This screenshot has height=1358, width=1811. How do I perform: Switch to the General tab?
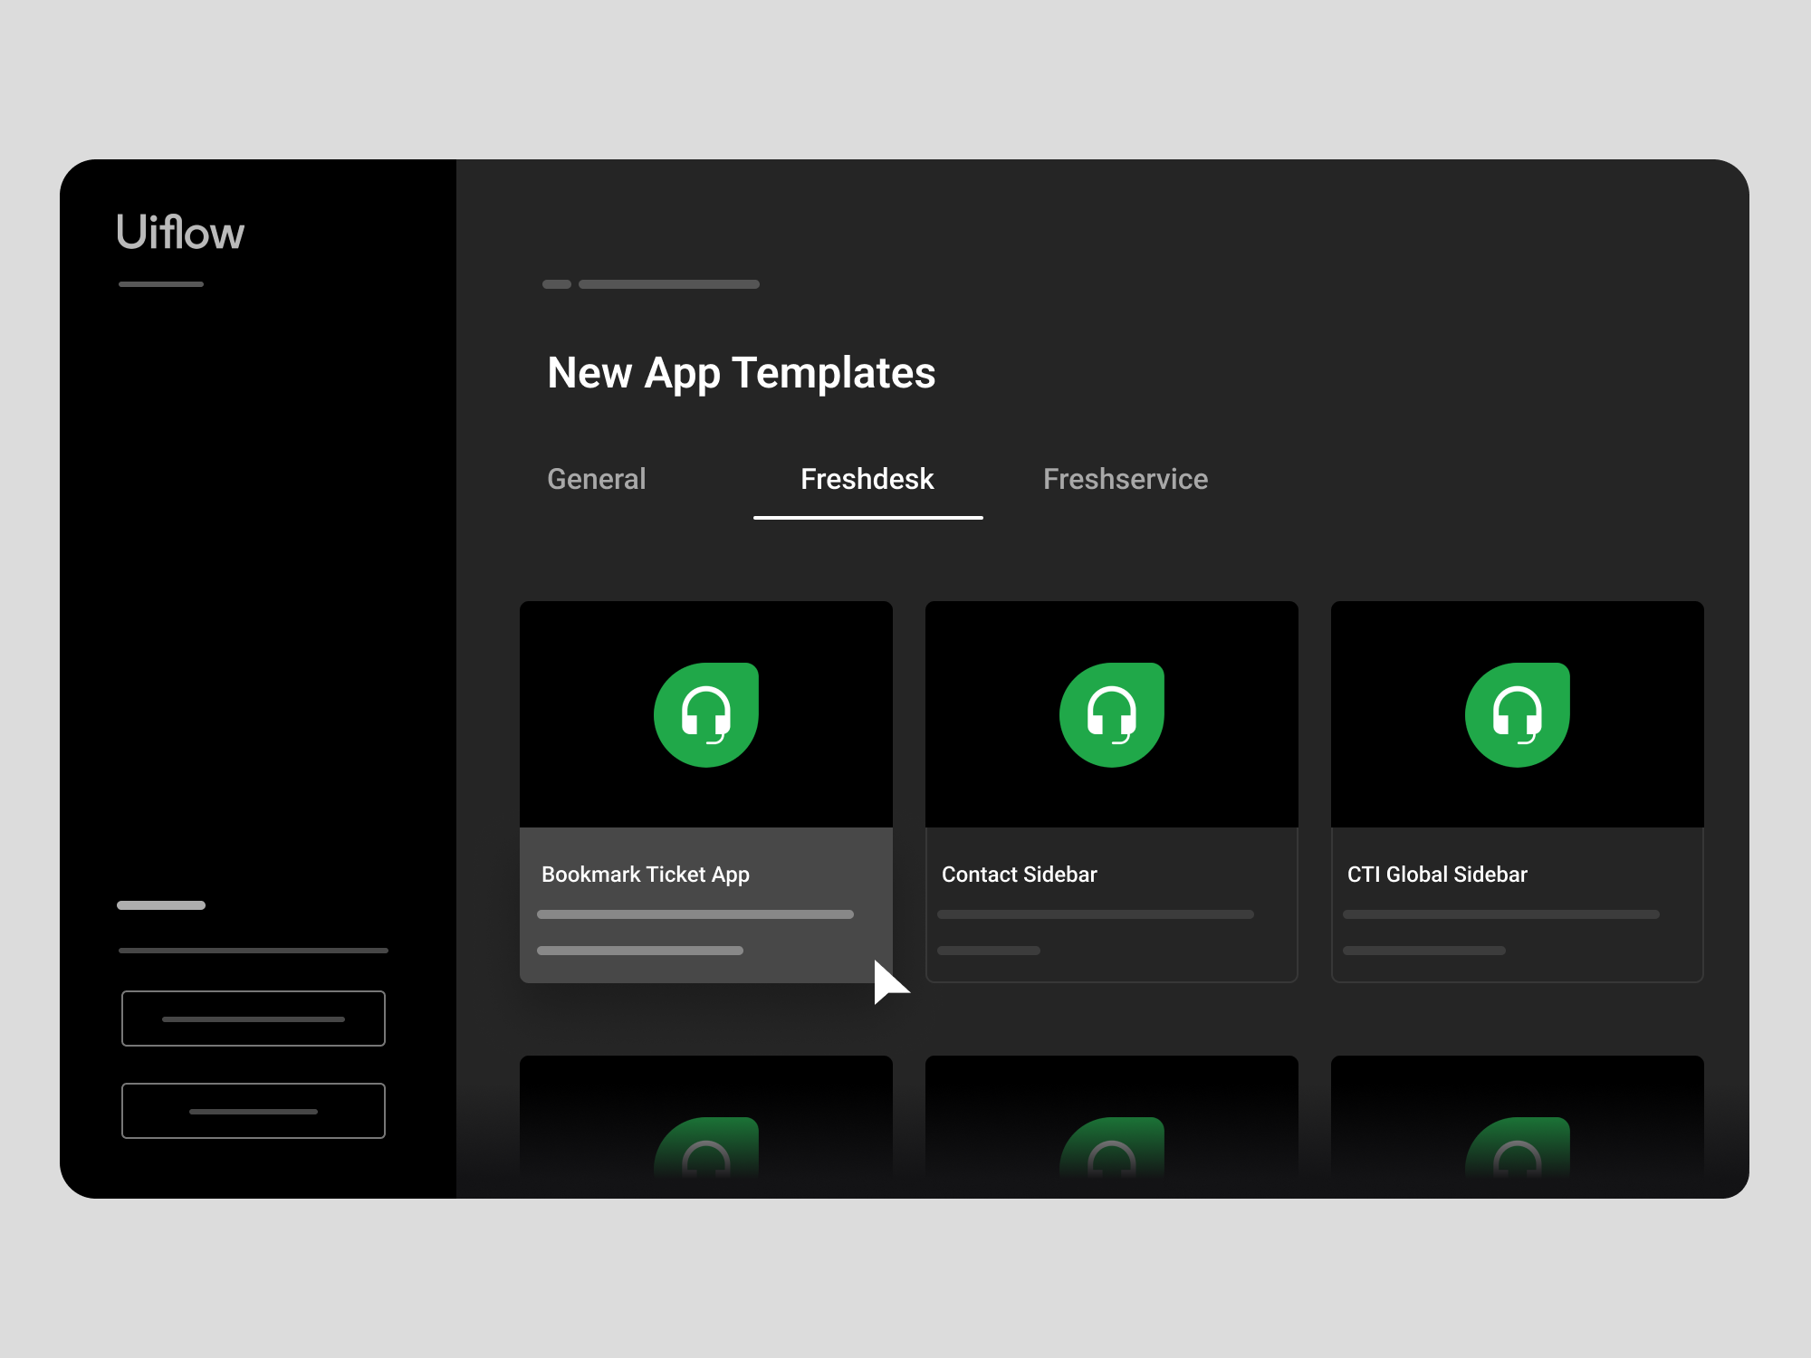coord(597,479)
